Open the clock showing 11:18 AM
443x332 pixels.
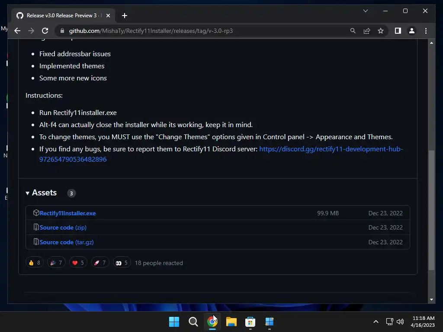(423, 322)
